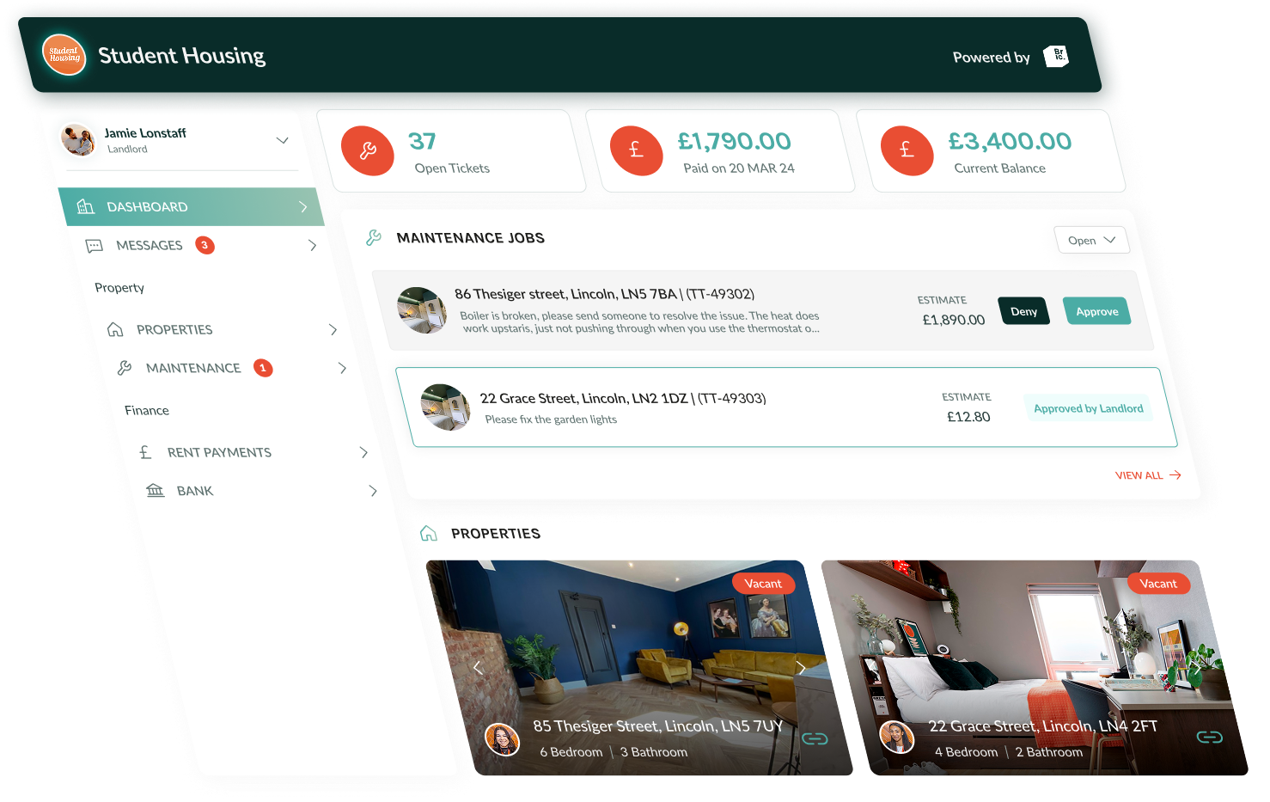
Task: Expand the Jamie Lonstaff account chevron
Action: (x=283, y=139)
